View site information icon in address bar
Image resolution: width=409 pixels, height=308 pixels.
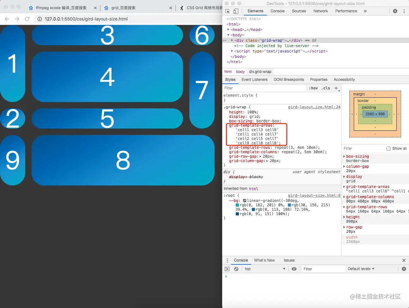(x=40, y=19)
